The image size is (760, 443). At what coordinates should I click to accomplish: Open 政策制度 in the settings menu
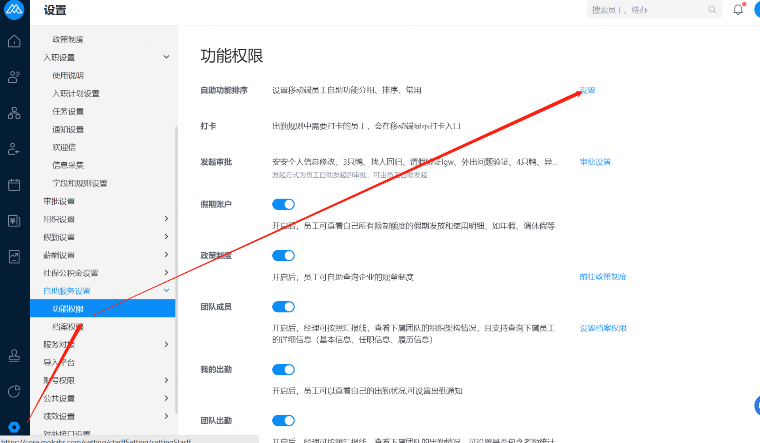pyautogui.click(x=68, y=39)
